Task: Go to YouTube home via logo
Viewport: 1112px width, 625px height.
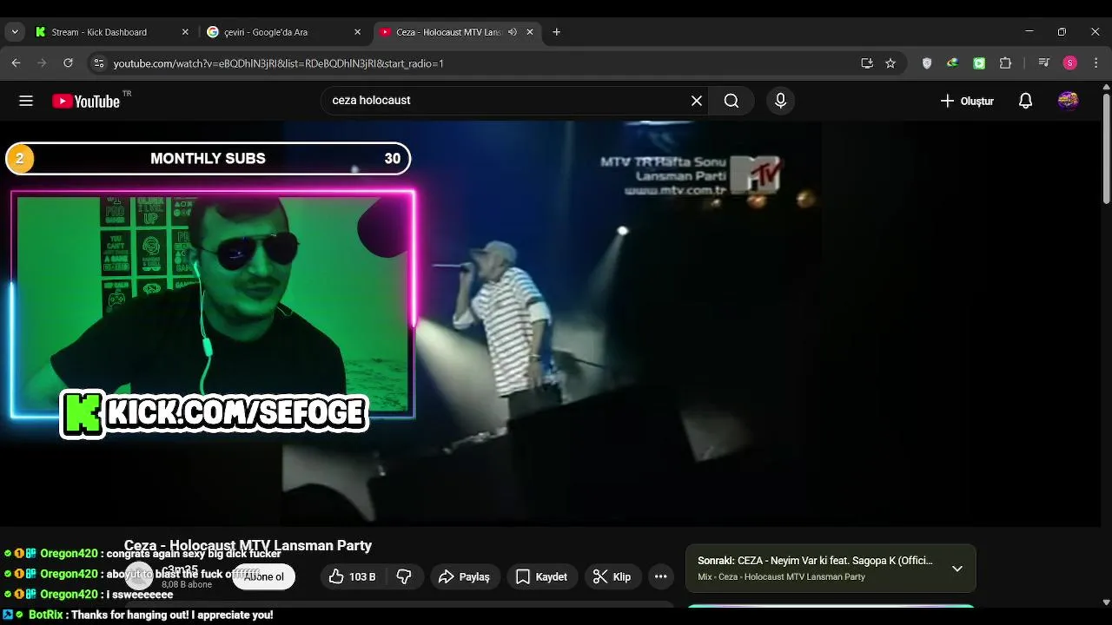Action: [85, 101]
